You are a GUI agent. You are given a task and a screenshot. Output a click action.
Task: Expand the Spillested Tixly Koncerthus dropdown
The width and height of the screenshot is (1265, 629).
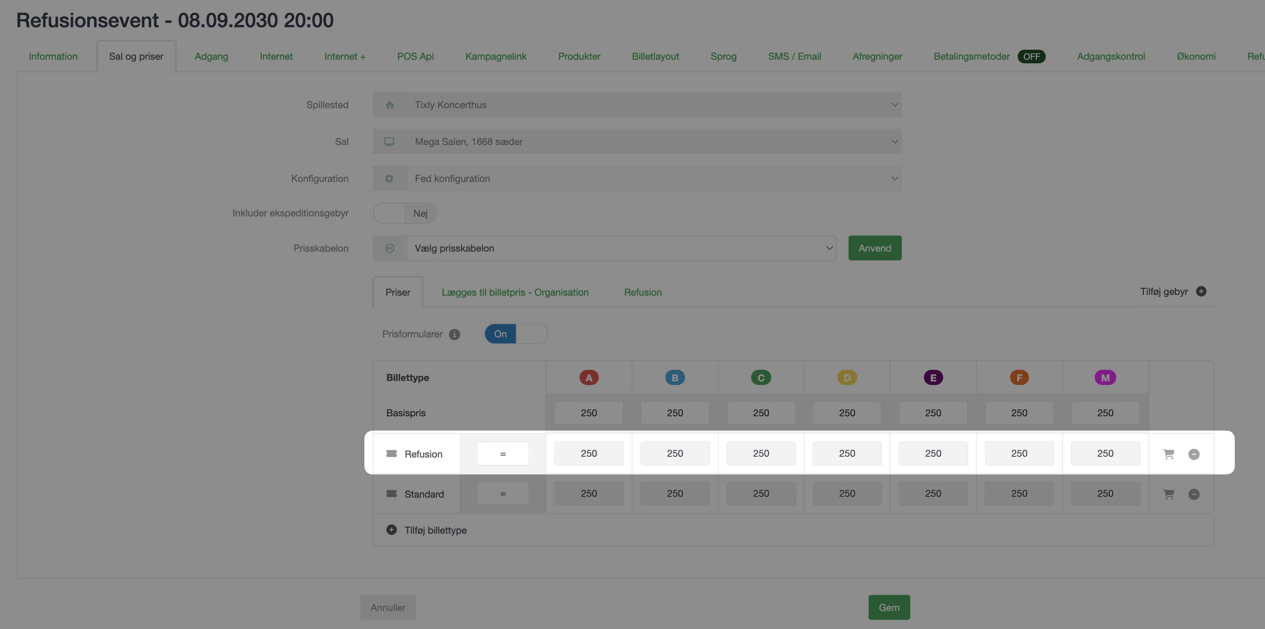point(637,105)
